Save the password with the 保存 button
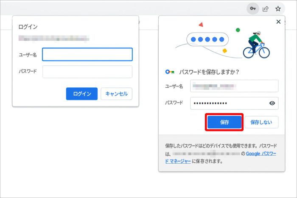 (x=224, y=122)
